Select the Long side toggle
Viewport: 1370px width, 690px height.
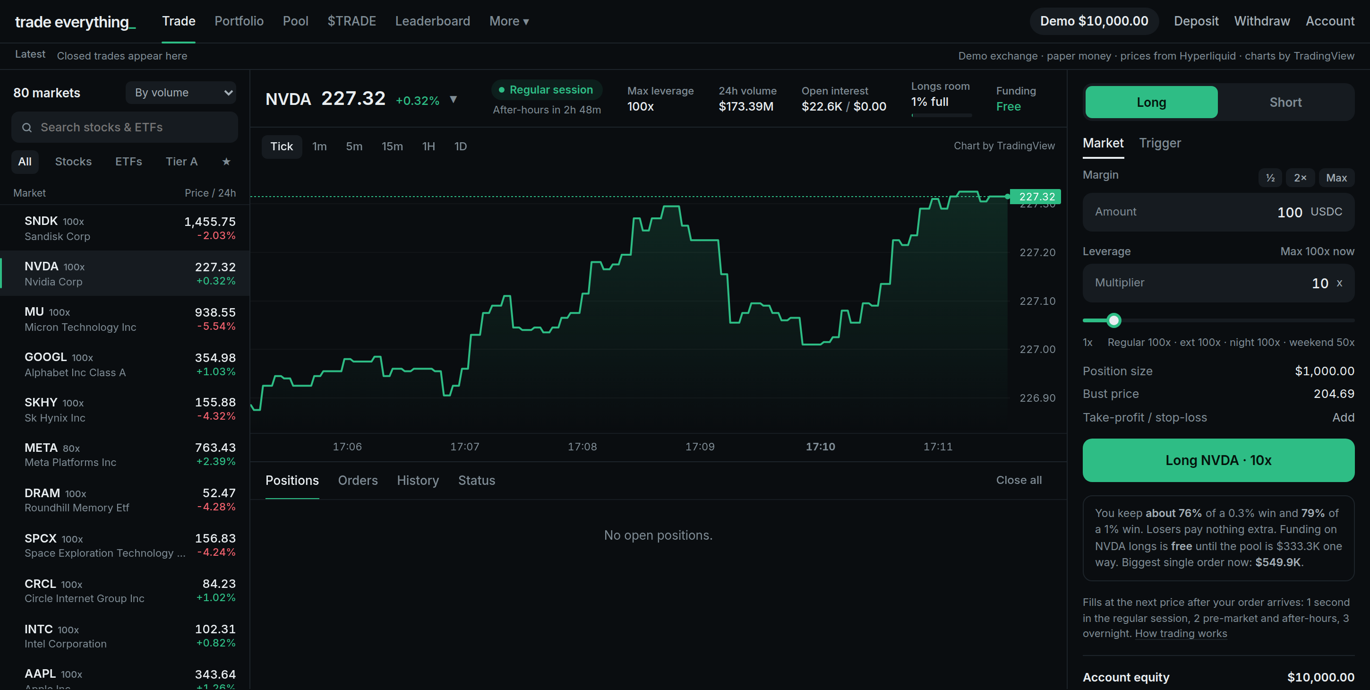1151,102
